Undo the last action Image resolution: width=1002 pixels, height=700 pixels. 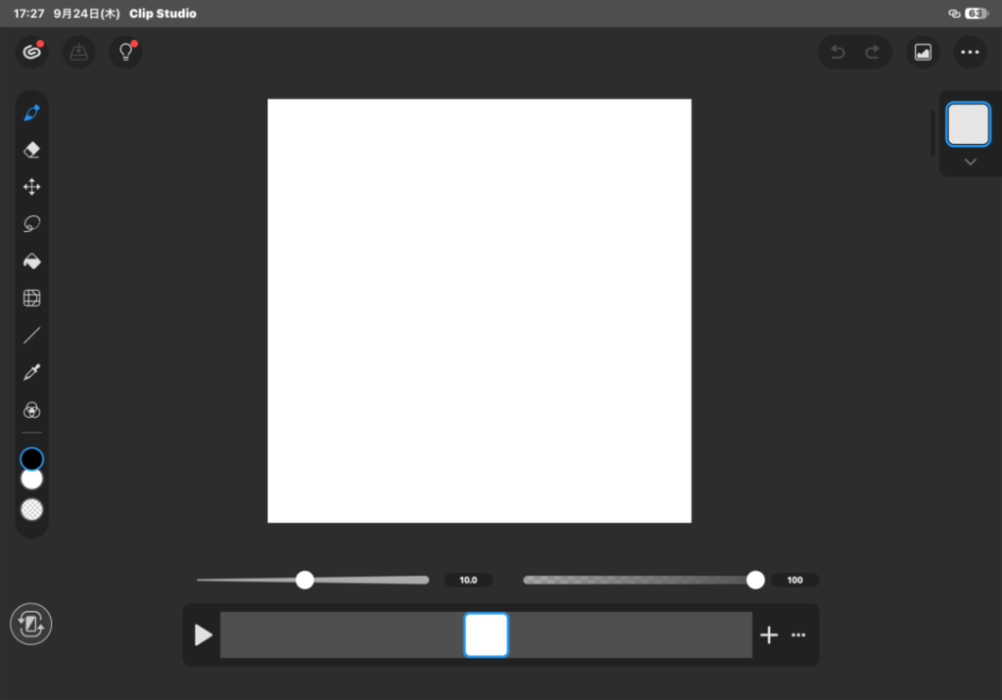[838, 53]
